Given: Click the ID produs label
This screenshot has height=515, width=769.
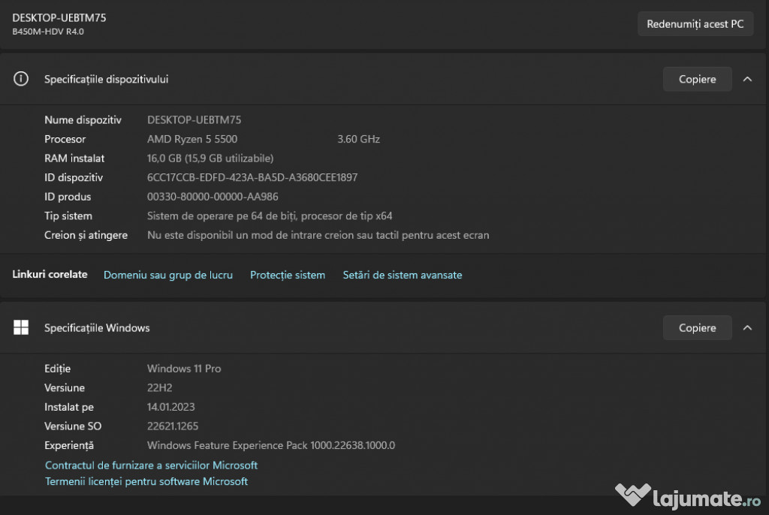Looking at the screenshot, I should 68,196.
